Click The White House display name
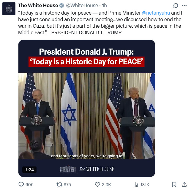191x190 pixels. pyautogui.click(x=38, y=6)
